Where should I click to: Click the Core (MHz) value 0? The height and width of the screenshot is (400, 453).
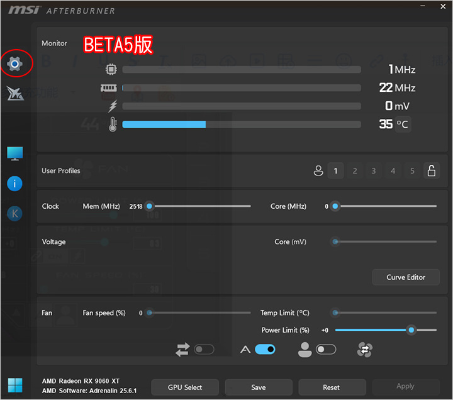click(x=327, y=206)
